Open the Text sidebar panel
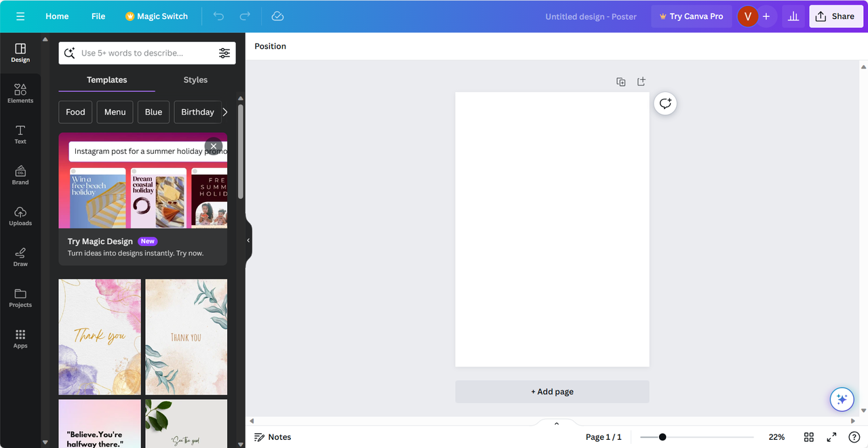868x448 pixels. coord(20,134)
